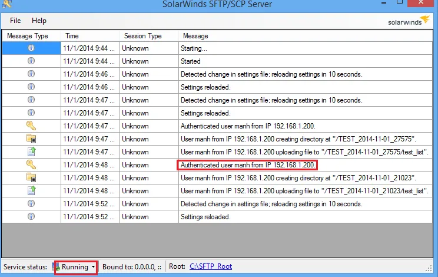Select the 9:52 'Settings reloaded.' message
The width and height of the screenshot is (438, 277).
(x=205, y=217)
